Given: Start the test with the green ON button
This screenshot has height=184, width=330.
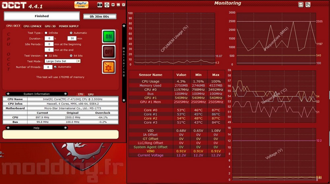Looking at the screenshot, I should (x=109, y=37).
